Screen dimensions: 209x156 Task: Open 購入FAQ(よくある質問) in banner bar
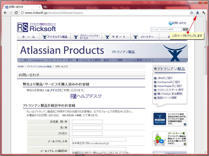(88, 60)
